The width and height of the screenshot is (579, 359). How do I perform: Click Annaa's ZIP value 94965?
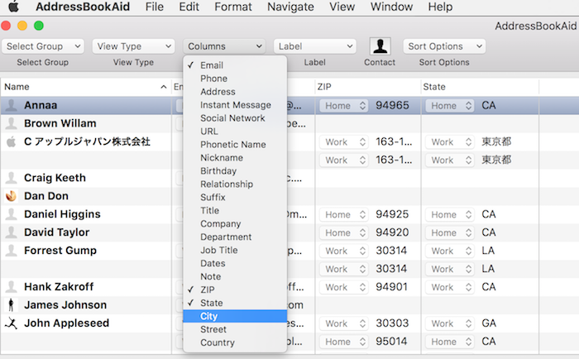392,105
